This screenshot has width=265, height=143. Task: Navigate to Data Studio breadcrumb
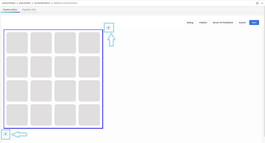(x=25, y=3)
